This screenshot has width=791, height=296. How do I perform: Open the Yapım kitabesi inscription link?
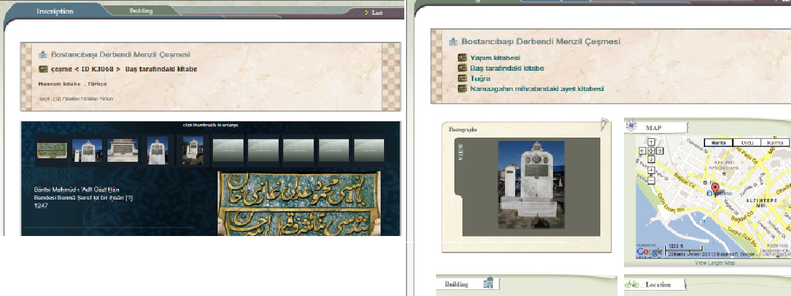(495, 58)
